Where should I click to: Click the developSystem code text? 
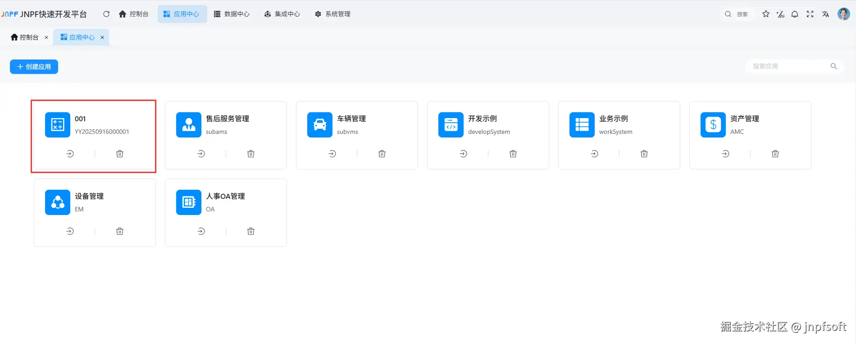489,132
